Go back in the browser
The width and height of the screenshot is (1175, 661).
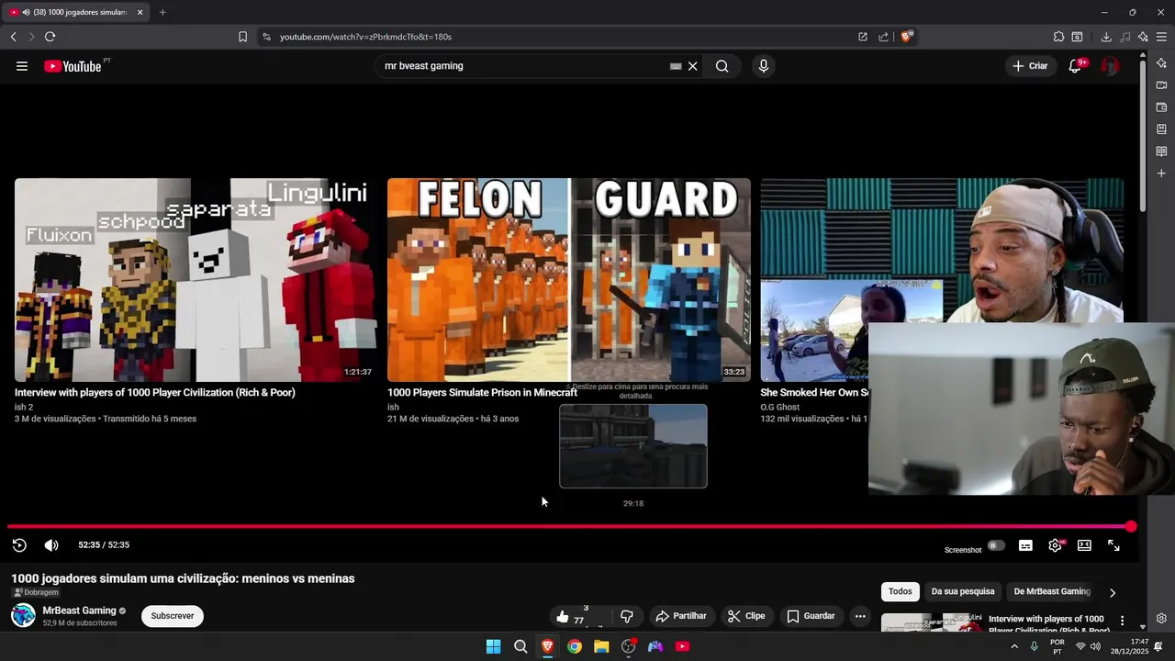(13, 37)
